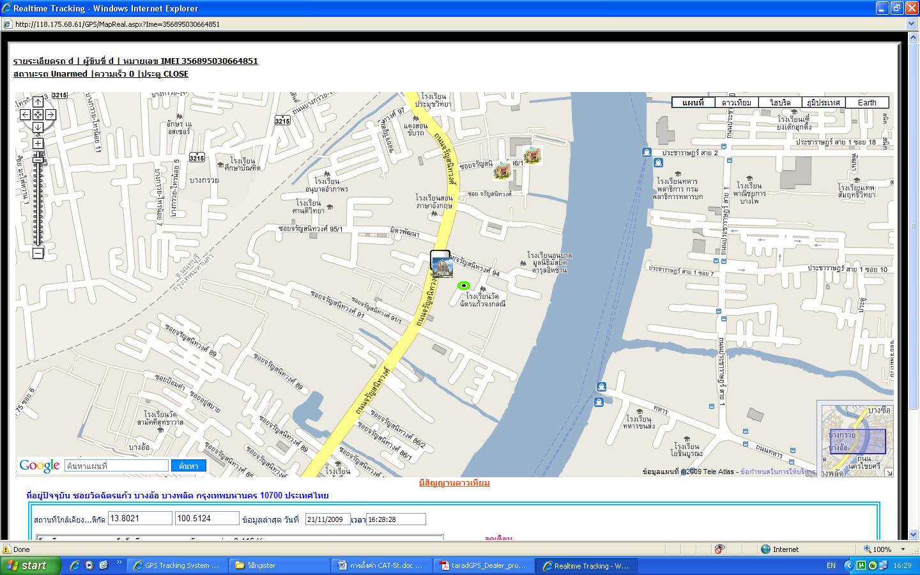Viewport: 920px width, 575px height.
Task: Expand hidden system tray icons arrow
Action: point(848,565)
